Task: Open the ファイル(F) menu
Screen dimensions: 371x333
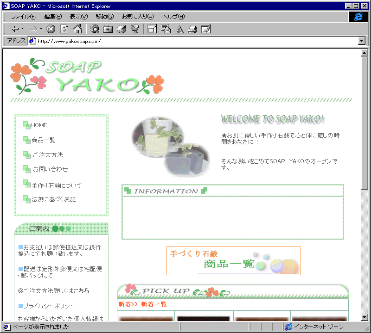Action: (x=24, y=17)
